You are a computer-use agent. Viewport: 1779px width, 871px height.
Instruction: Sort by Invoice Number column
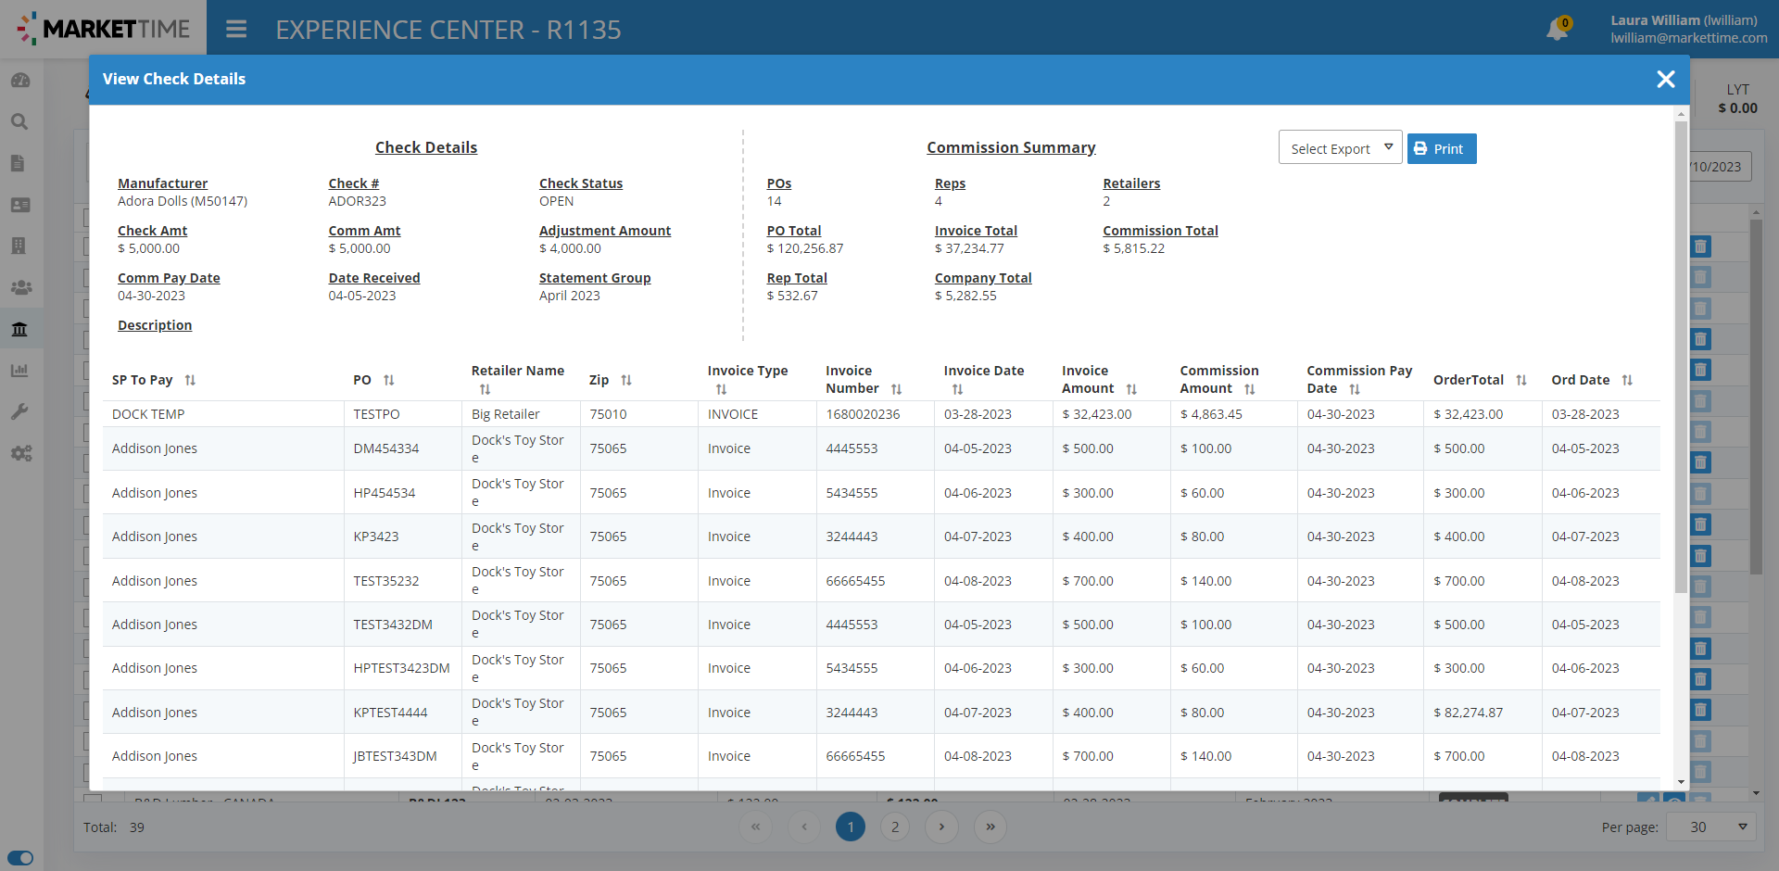click(x=896, y=389)
